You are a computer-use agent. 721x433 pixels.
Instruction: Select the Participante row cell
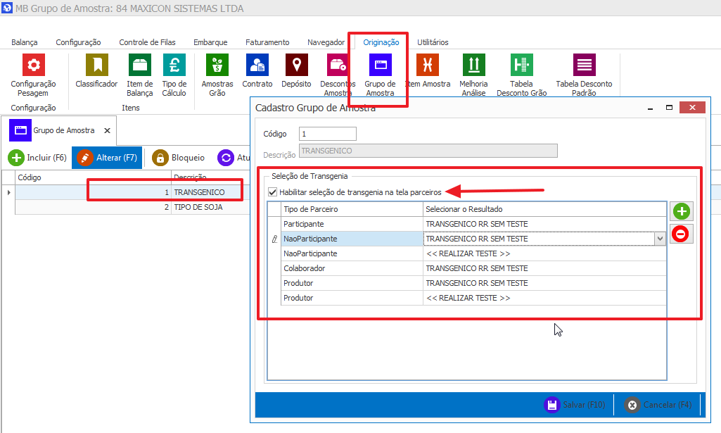(352, 224)
